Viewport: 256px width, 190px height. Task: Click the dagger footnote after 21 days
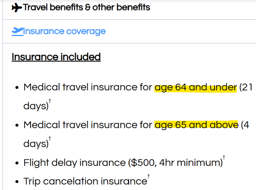pyautogui.click(x=50, y=101)
